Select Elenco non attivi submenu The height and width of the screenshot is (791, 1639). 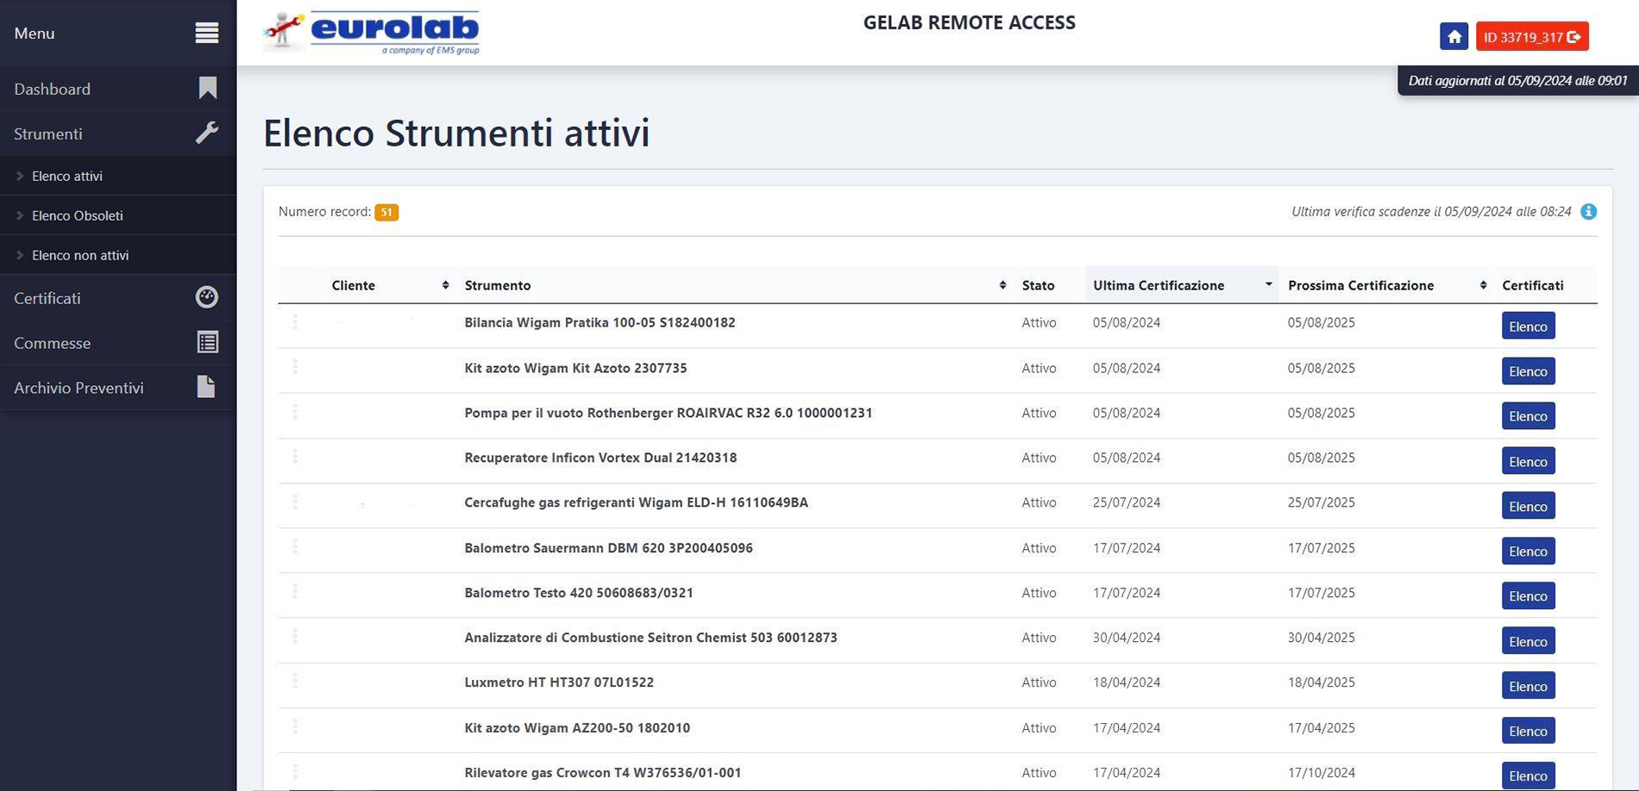[118, 255]
